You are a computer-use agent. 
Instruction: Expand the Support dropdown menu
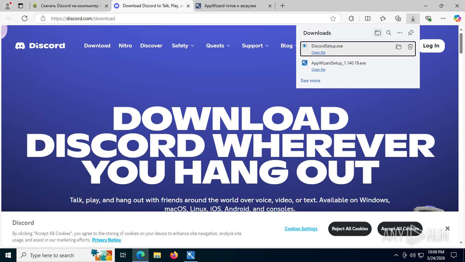click(255, 46)
